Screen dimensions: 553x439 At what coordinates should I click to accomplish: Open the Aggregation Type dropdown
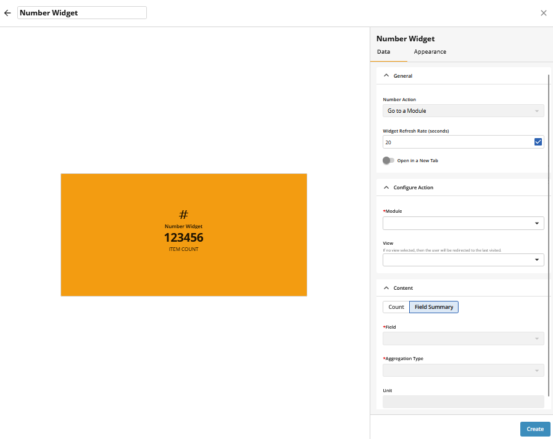(x=463, y=371)
